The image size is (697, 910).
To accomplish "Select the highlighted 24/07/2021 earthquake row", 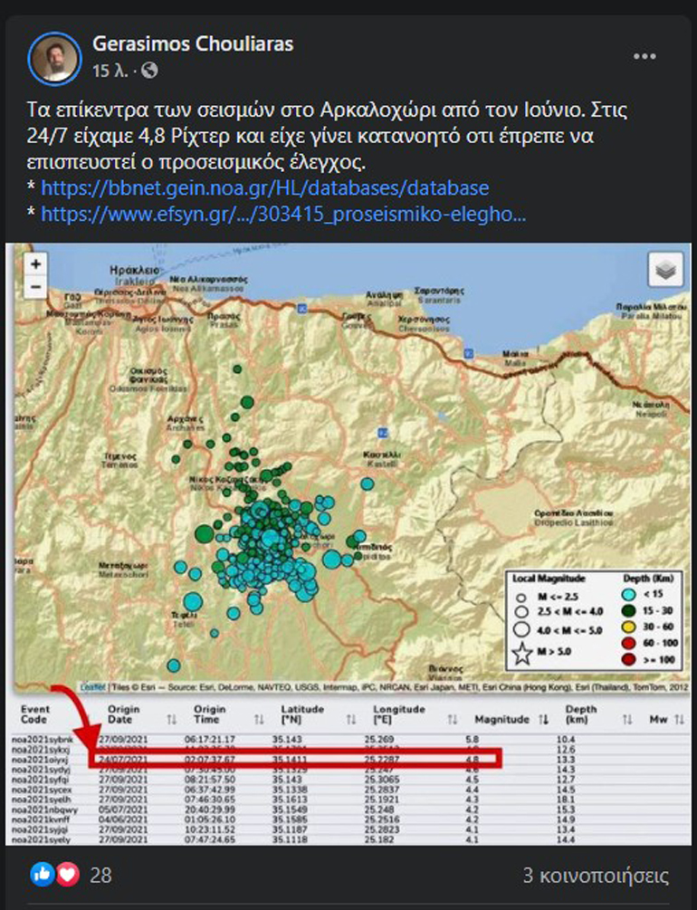I will [296, 758].
